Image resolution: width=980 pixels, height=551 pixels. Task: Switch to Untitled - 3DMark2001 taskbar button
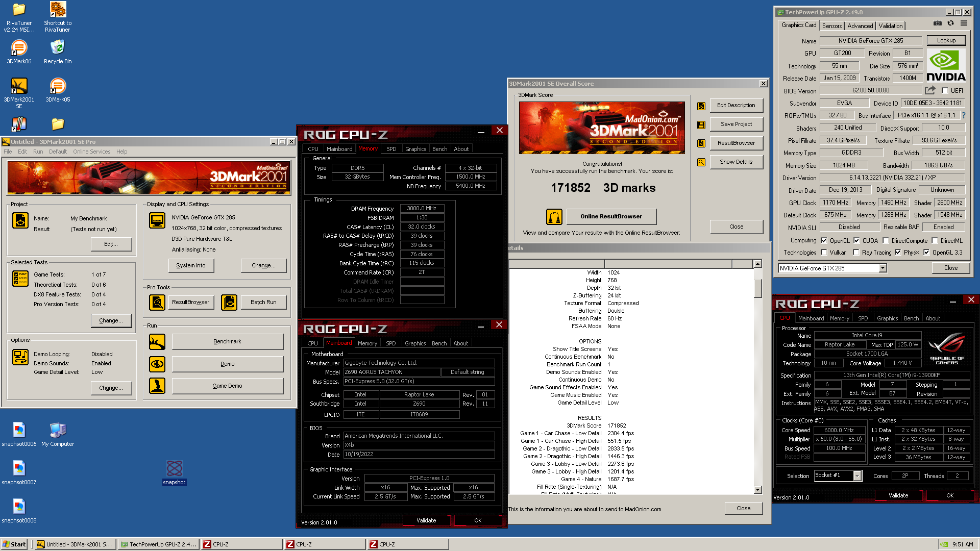(76, 544)
